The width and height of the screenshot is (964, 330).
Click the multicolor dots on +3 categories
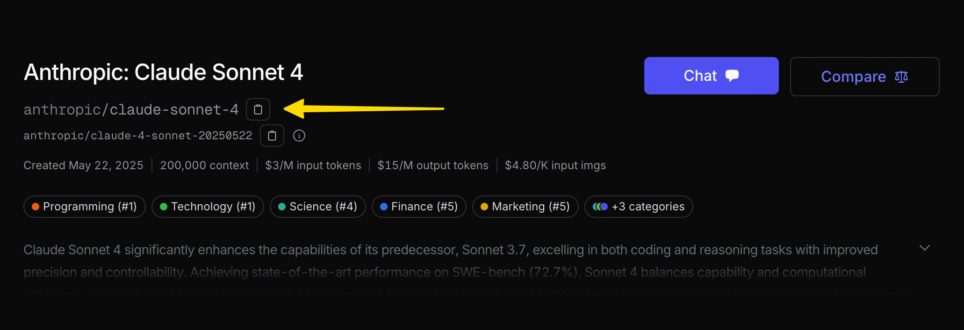pyautogui.click(x=600, y=207)
